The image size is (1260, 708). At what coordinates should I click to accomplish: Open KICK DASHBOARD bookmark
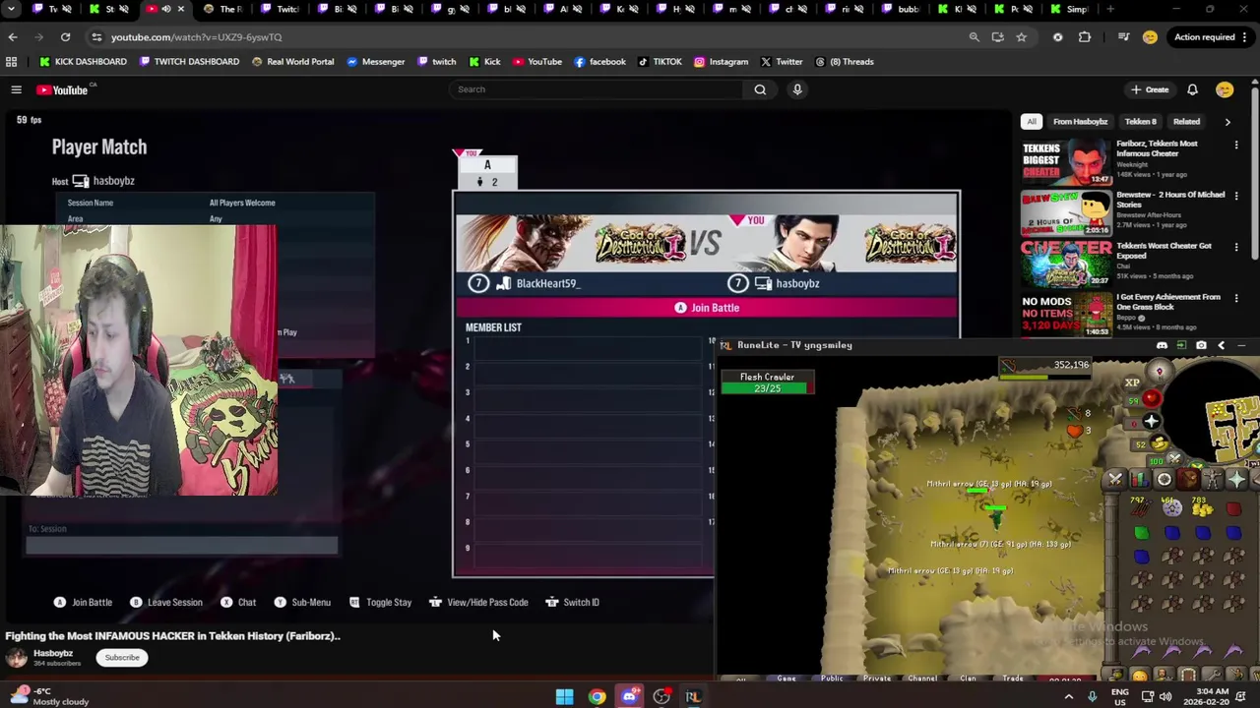coord(83,62)
